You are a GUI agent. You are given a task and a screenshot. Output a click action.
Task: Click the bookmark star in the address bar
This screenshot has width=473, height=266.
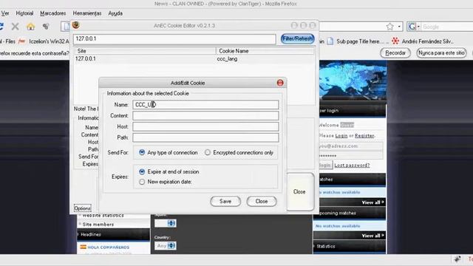tap(389, 27)
